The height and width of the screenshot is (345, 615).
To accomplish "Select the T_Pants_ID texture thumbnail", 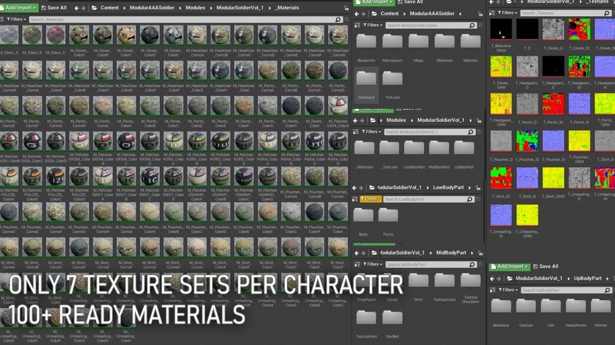I will pyautogui.click(x=553, y=104).
